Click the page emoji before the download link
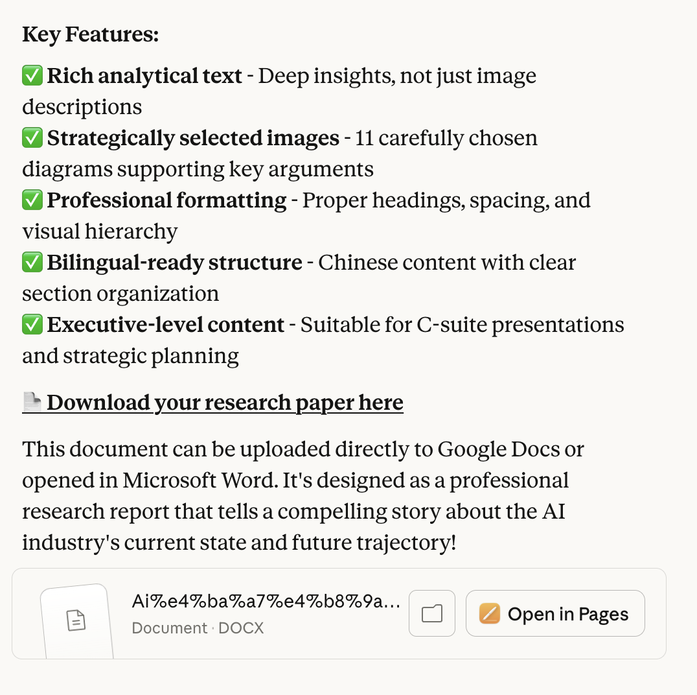697x695 pixels. click(32, 403)
